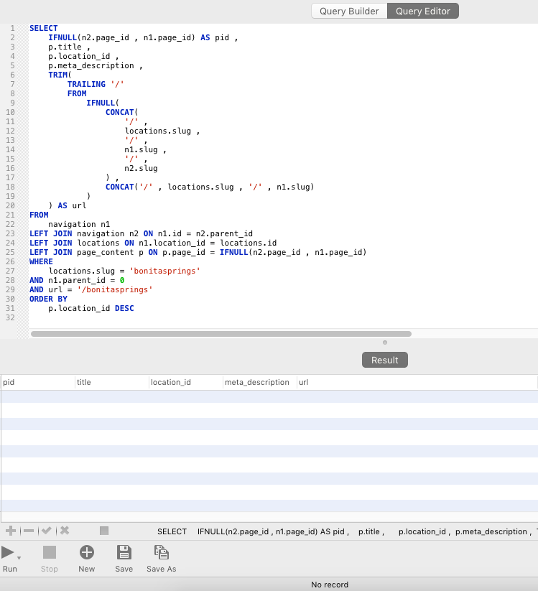
Task: Click the Run query play icon
Action: pyautogui.click(x=8, y=552)
